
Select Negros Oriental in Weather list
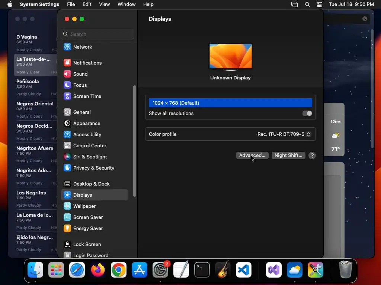click(36, 109)
